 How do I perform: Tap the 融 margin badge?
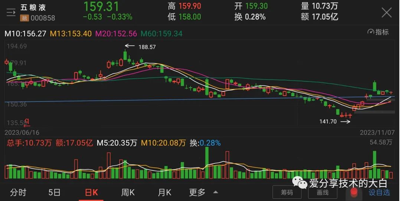tap(25, 18)
